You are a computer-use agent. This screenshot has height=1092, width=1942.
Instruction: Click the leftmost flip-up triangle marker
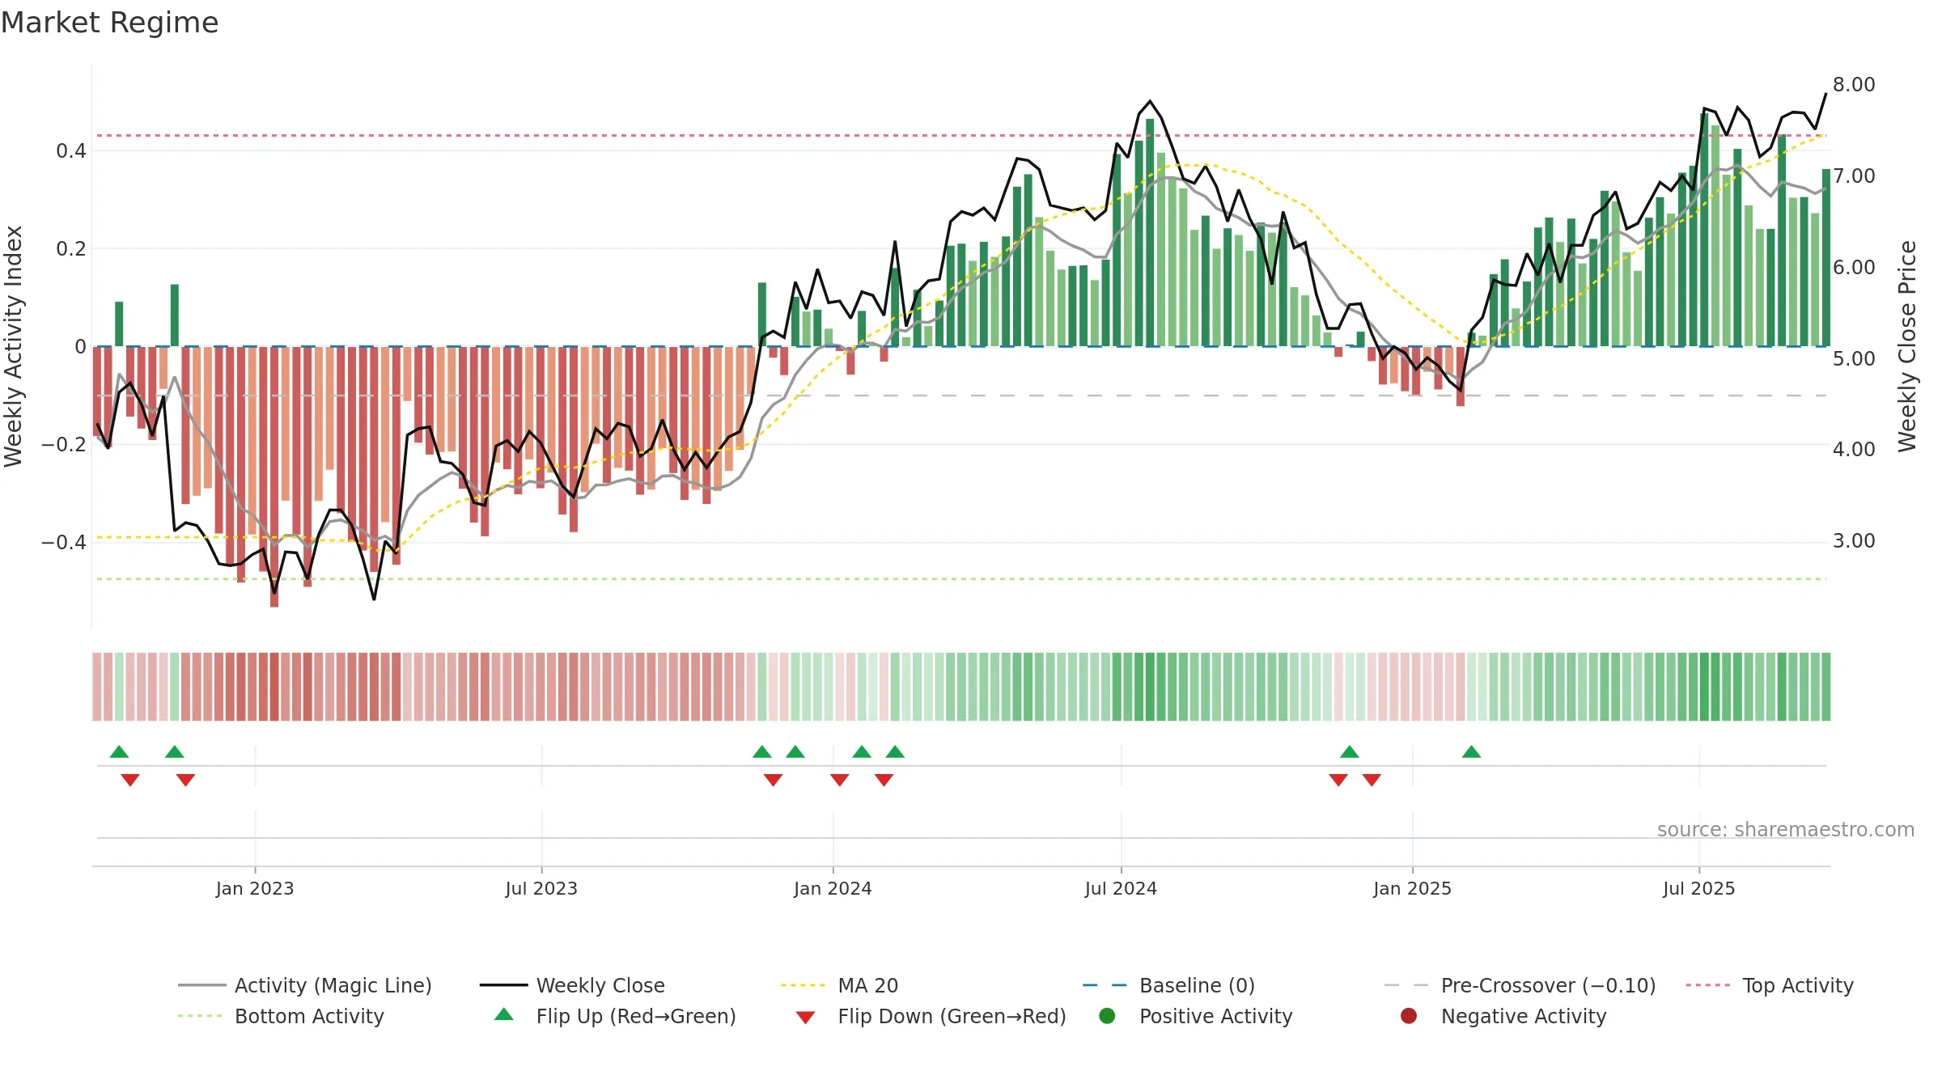[x=119, y=752]
